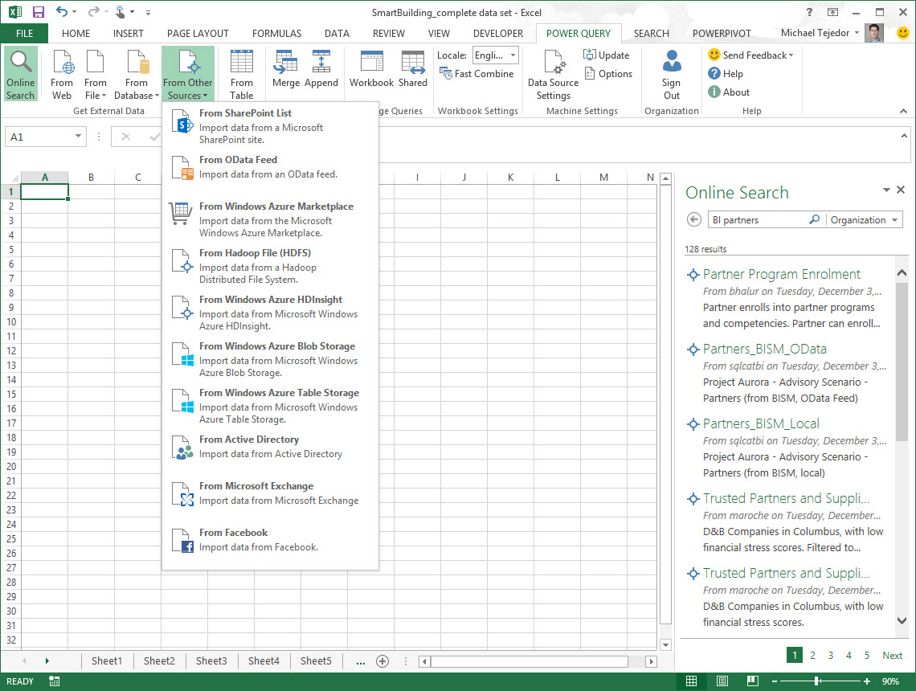This screenshot has height=691, width=916.
Task: Open Data Source Settings
Action: pyautogui.click(x=553, y=74)
